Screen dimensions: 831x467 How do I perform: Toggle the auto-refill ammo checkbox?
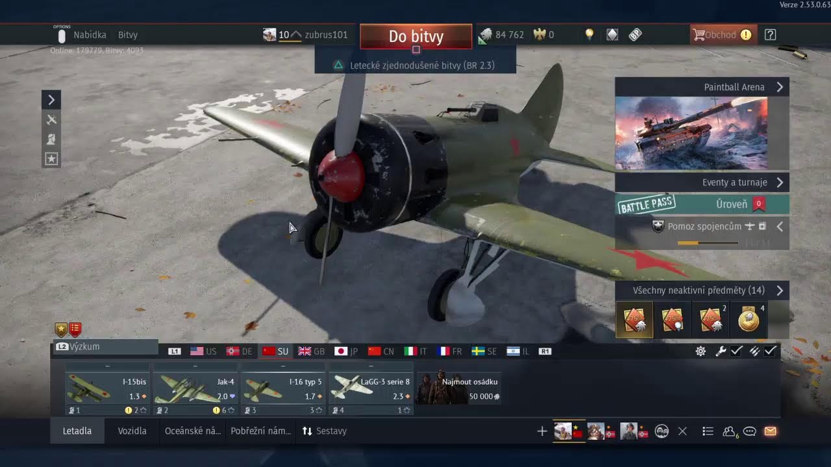(x=771, y=351)
